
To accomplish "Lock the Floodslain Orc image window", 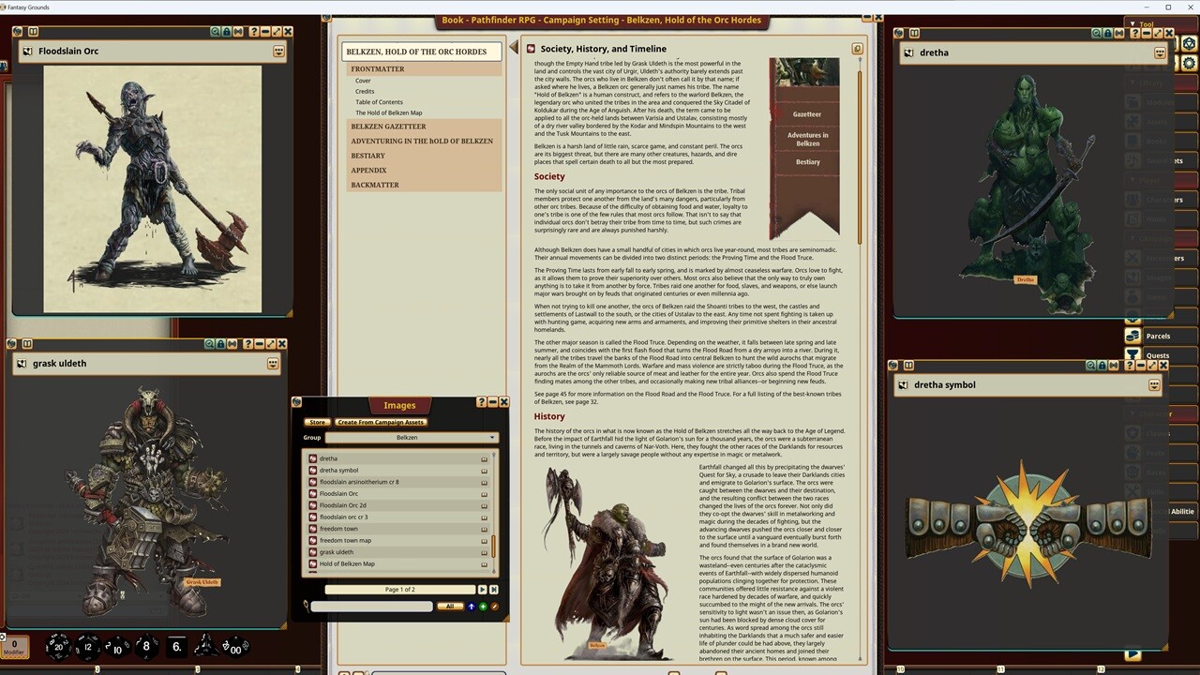I will [x=226, y=31].
